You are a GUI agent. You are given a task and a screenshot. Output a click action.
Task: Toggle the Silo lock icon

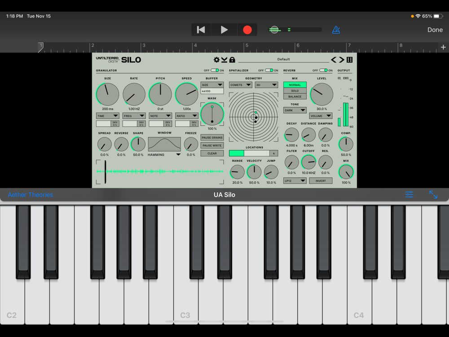tap(232, 60)
